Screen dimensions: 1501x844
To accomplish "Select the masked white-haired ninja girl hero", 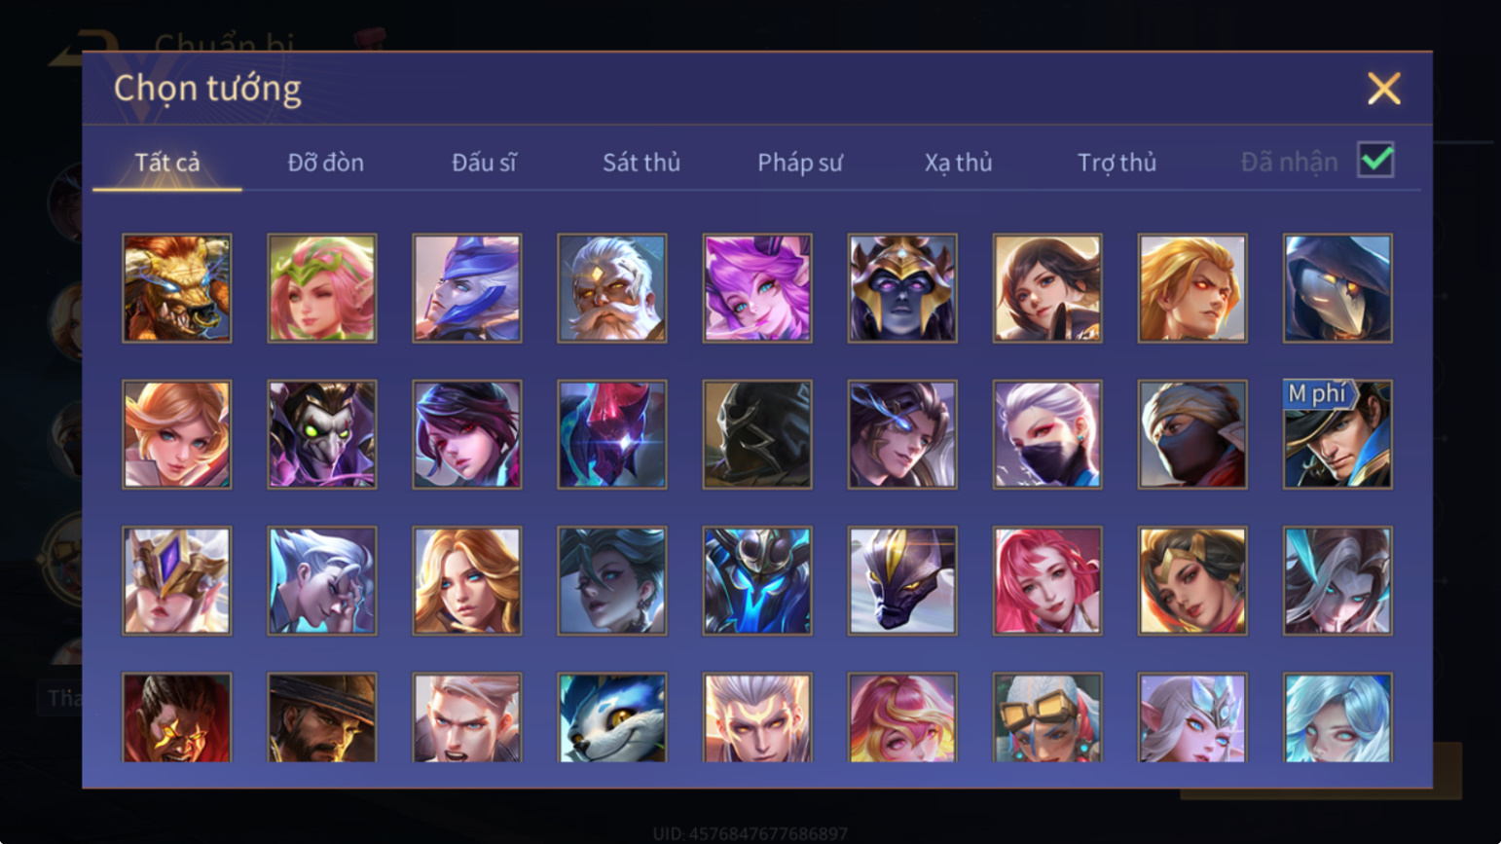I will pos(1047,434).
